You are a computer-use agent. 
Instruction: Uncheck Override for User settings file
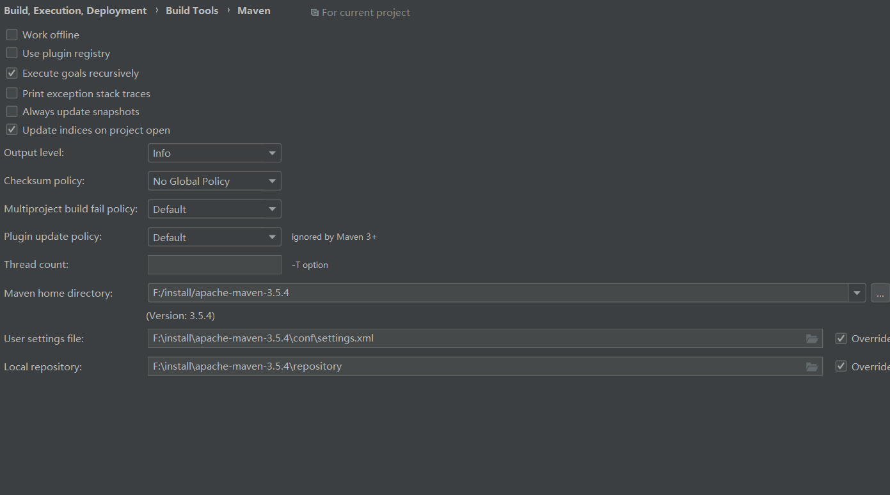coord(841,338)
